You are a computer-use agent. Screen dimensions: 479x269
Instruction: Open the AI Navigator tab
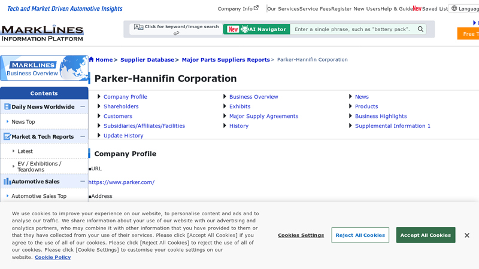256,29
